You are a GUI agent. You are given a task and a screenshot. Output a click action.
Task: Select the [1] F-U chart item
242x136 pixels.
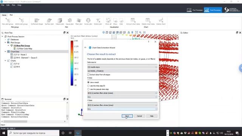(x=16, y=64)
